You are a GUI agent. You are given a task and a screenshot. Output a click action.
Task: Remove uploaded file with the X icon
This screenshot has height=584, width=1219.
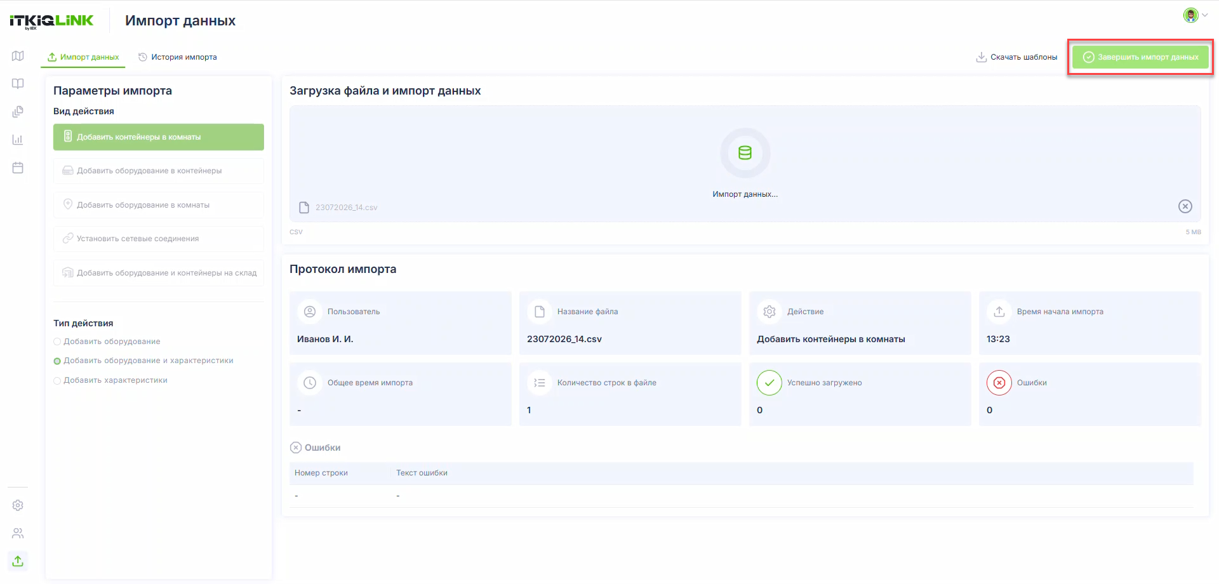(1185, 206)
